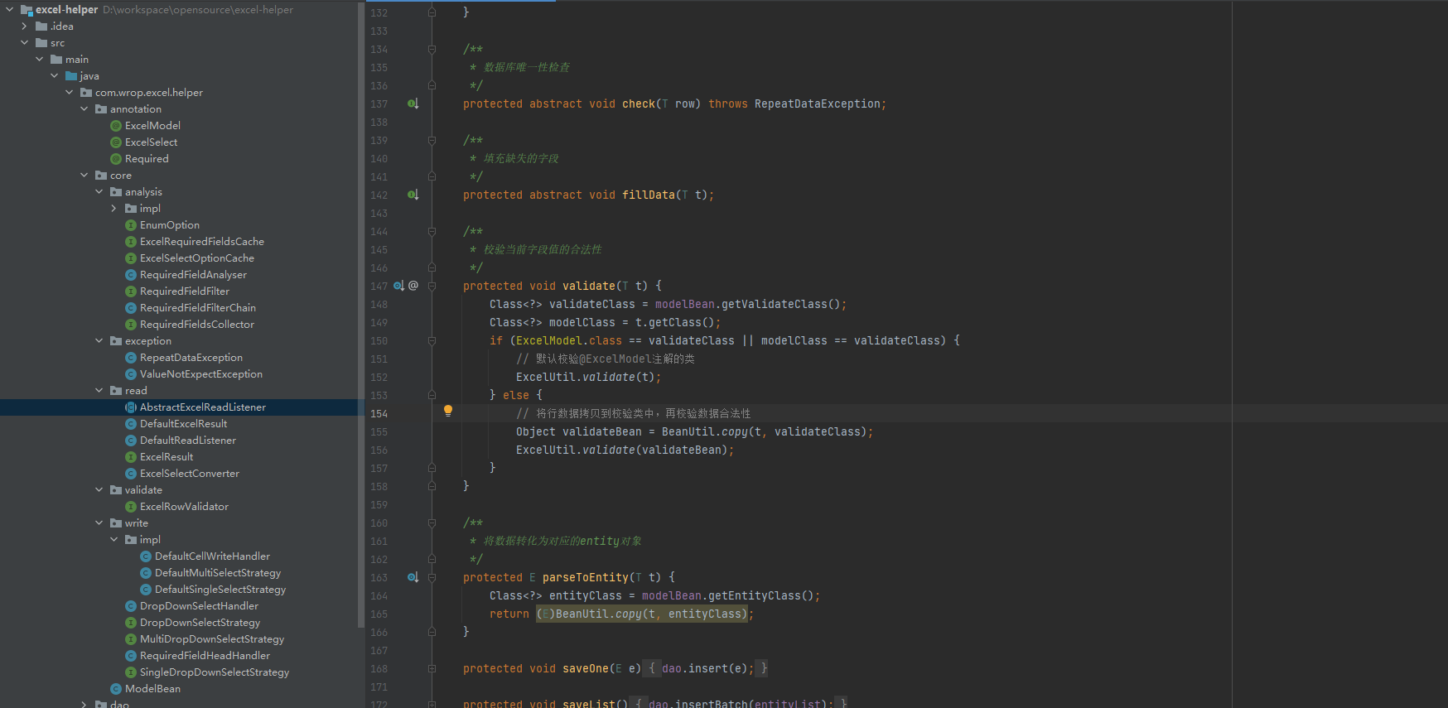The image size is (1448, 708).
Task: Fold the else block at line 153
Action: coord(432,395)
